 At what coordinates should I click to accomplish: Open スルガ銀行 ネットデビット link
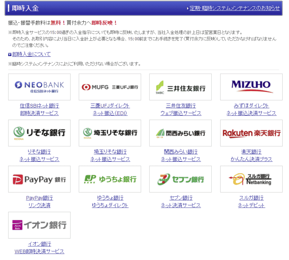tap(251, 201)
